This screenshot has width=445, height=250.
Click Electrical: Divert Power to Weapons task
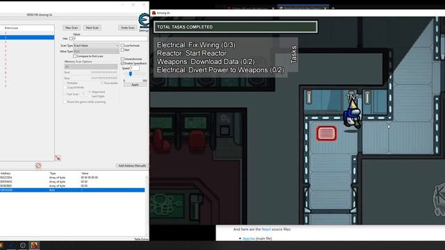click(220, 70)
